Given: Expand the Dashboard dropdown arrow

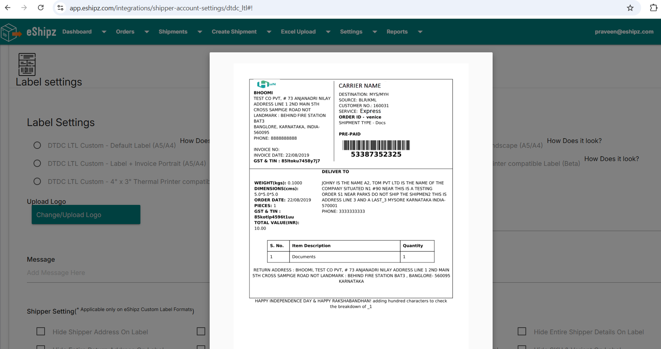Looking at the screenshot, I should pyautogui.click(x=104, y=32).
